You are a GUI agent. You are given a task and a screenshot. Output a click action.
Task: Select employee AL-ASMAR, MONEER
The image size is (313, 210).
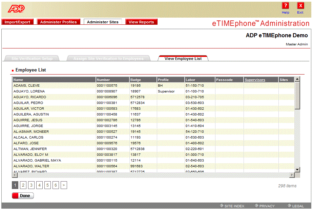coord(31,132)
